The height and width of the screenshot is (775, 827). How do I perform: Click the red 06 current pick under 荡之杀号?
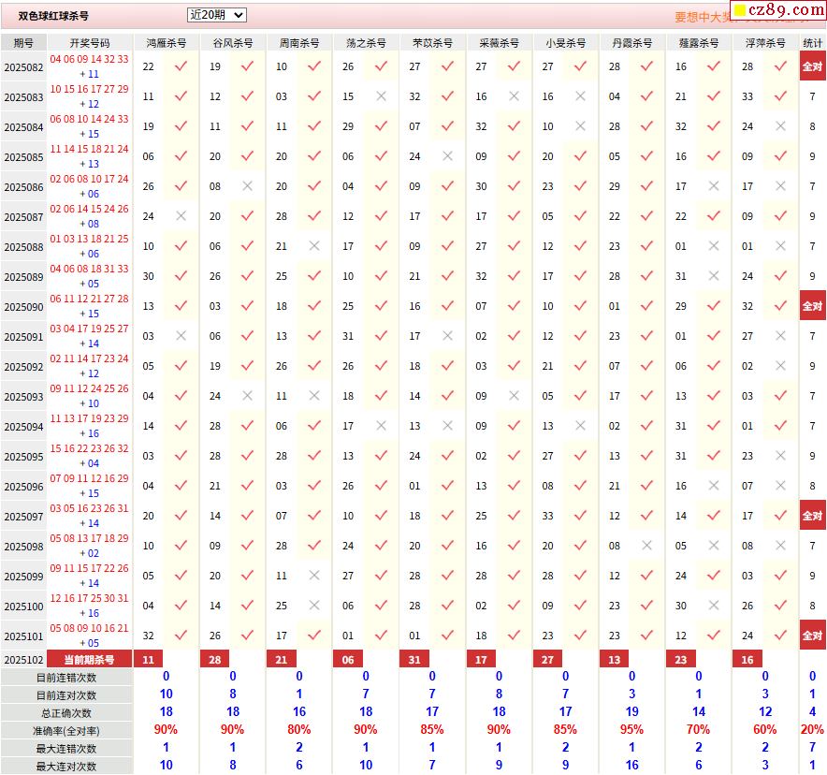click(x=348, y=660)
